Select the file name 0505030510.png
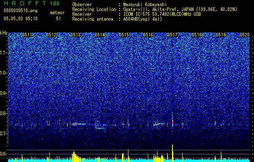The height and width of the screenshot is (162, 254). tap(21, 11)
